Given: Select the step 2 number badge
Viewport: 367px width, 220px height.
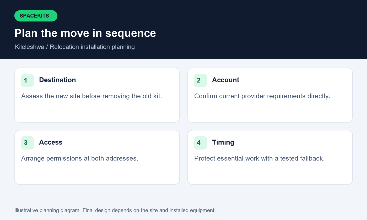Looking at the screenshot, I should pos(200,80).
